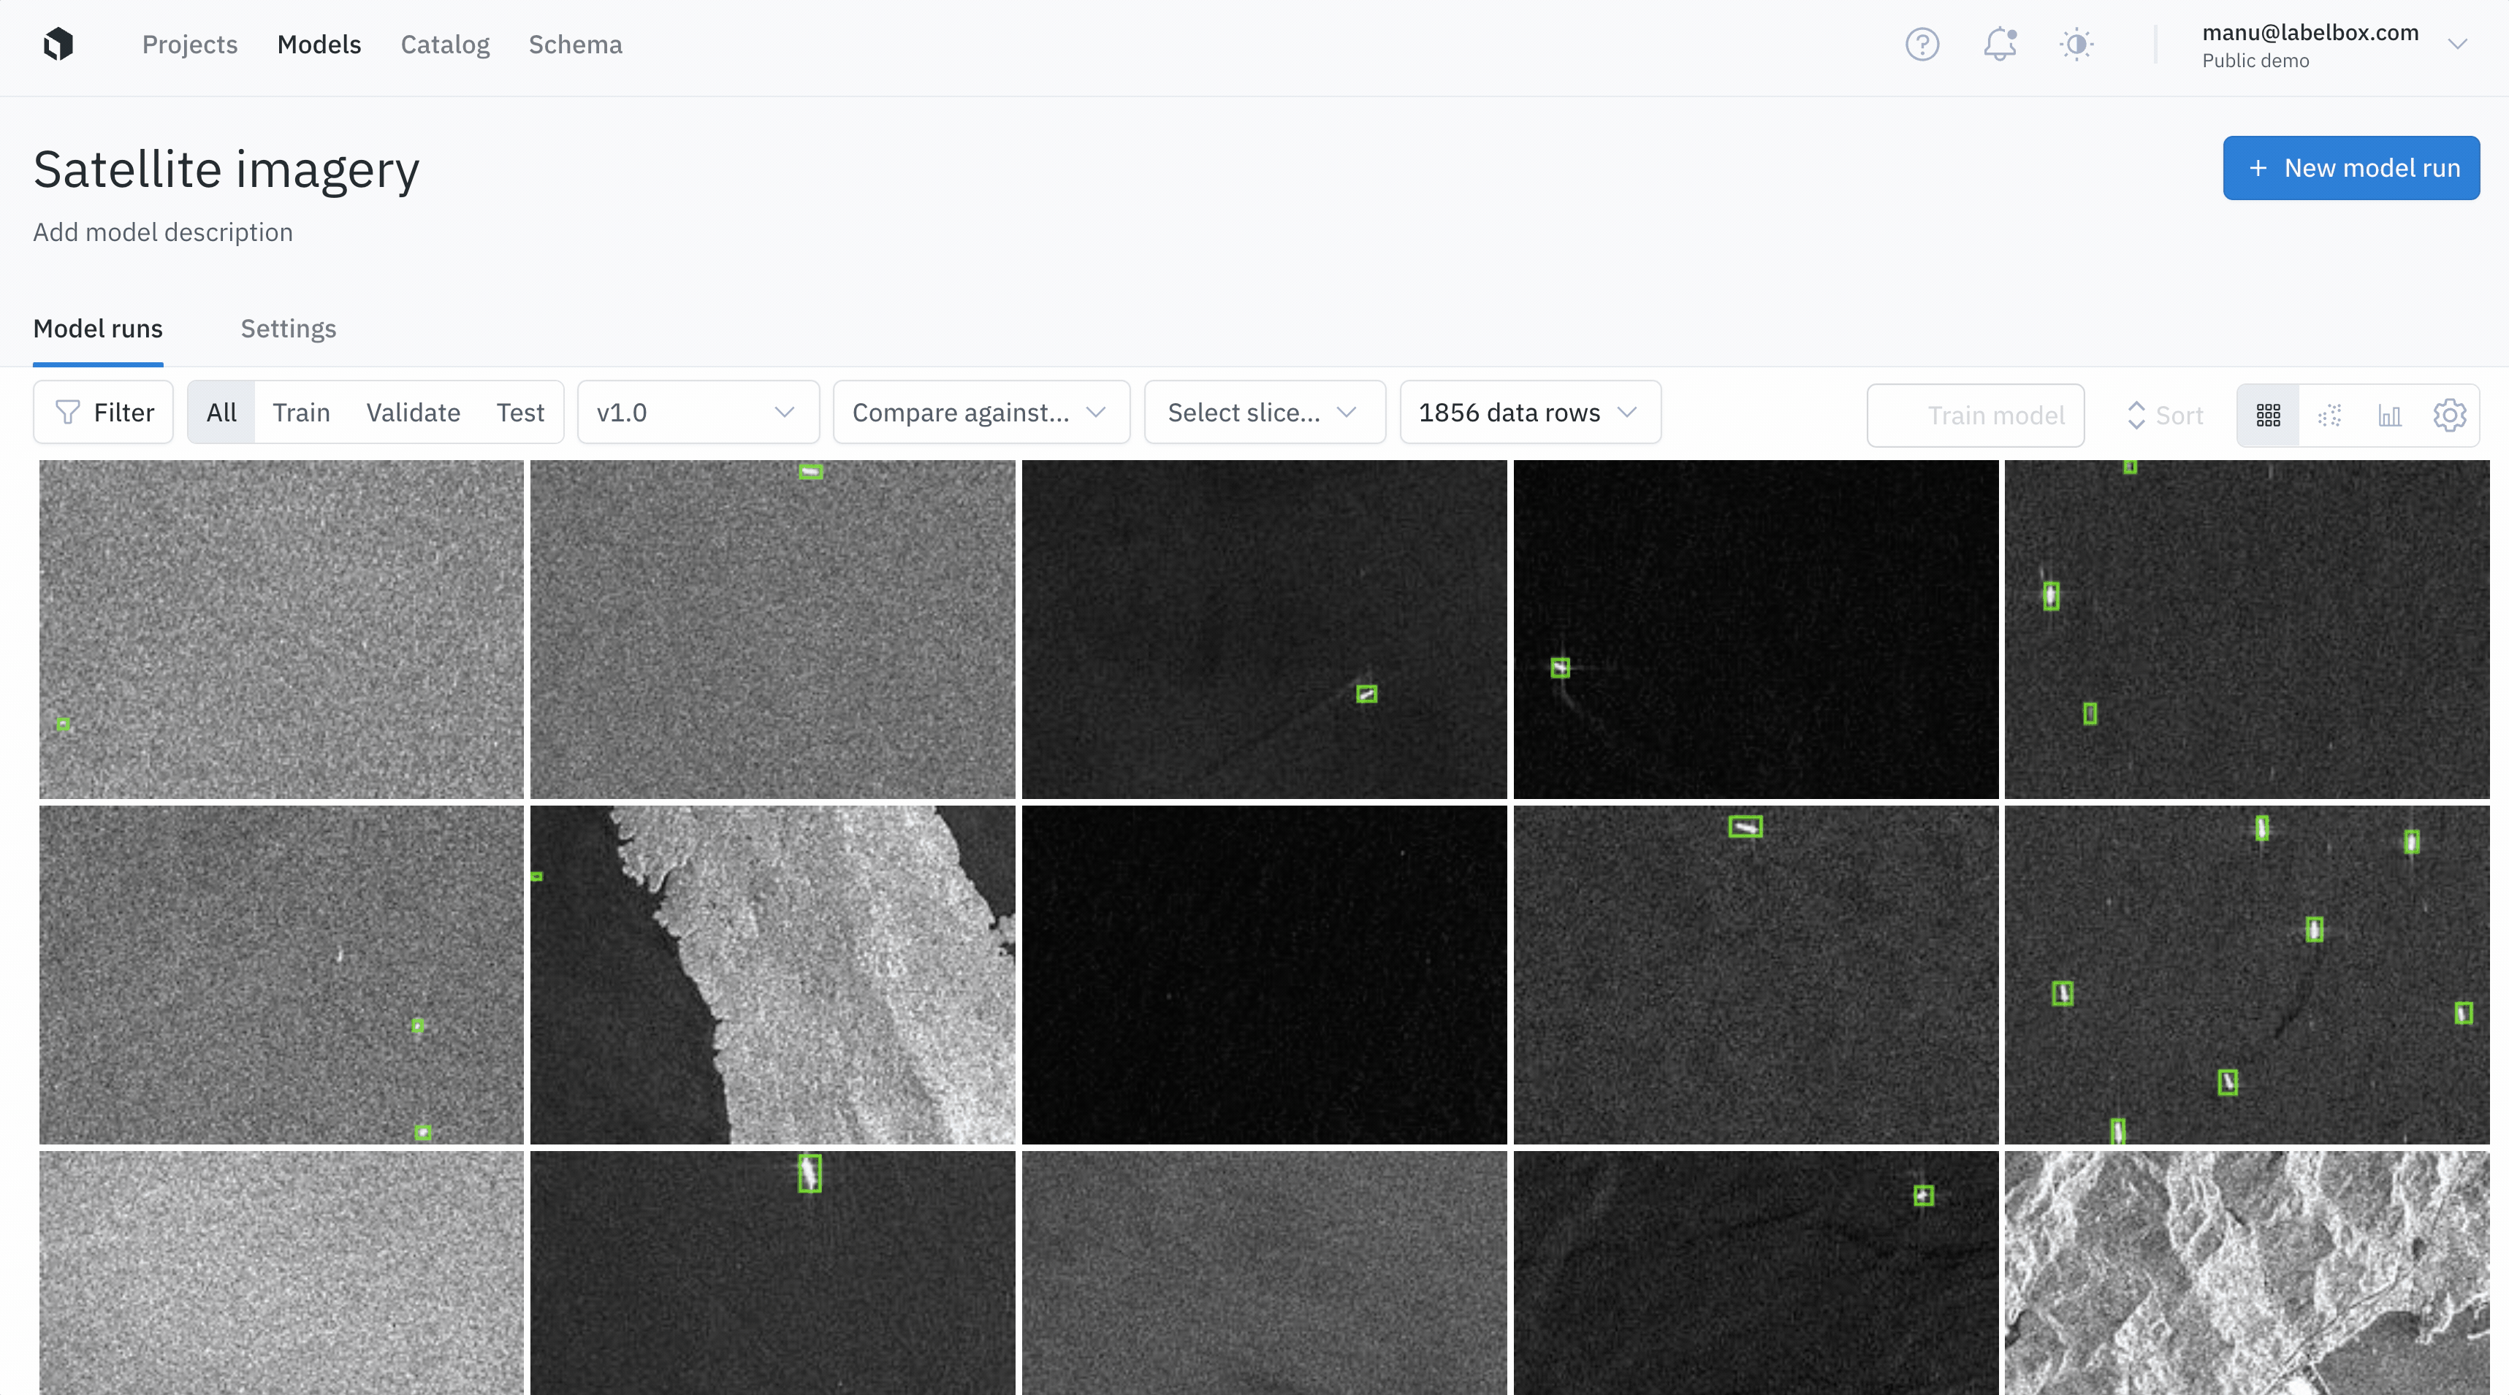Open the metrics bar chart view
This screenshot has width=2509, height=1395.
coord(2389,416)
